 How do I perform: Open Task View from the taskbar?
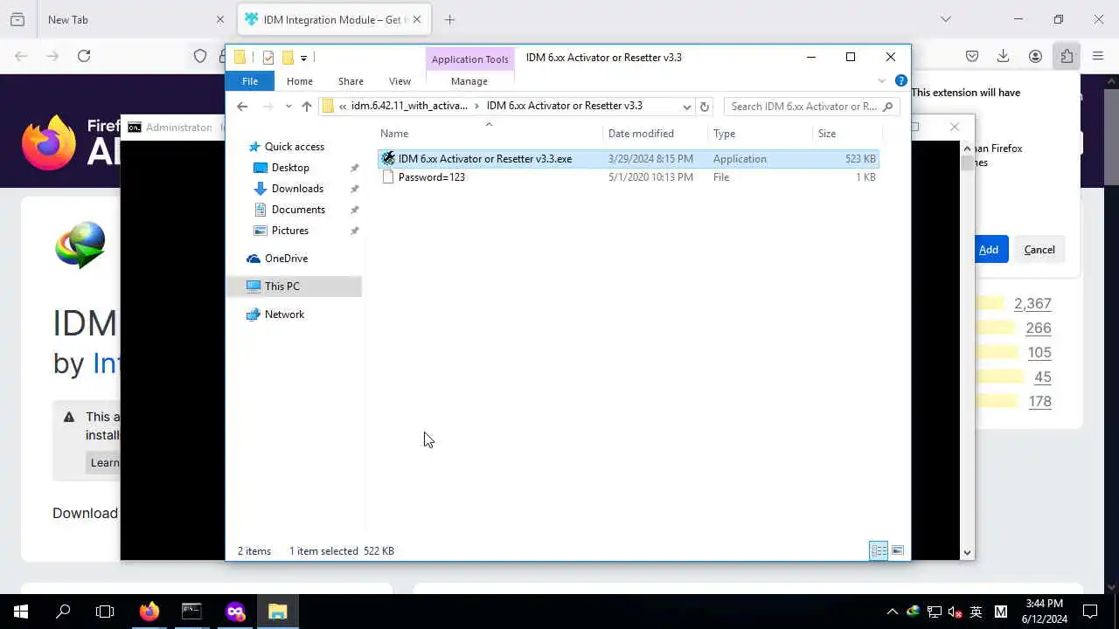pos(105,612)
